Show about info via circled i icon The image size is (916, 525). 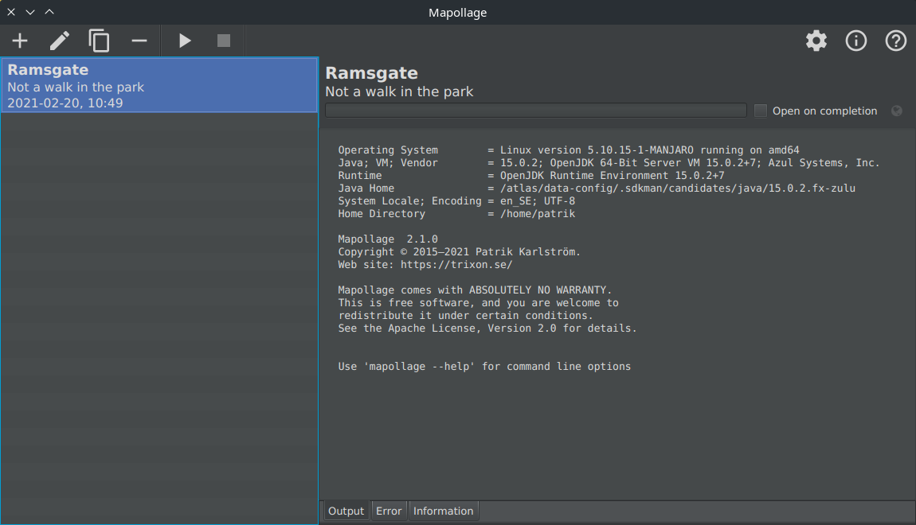(x=856, y=41)
